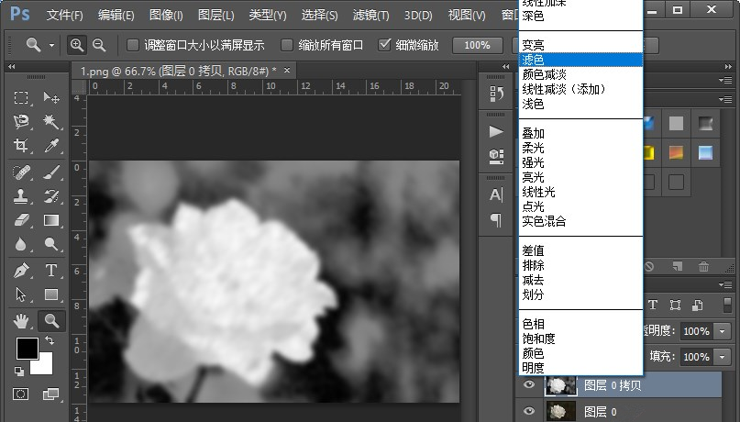Select the History Brush tool
Viewport: 740px width, 422px height.
point(51,196)
